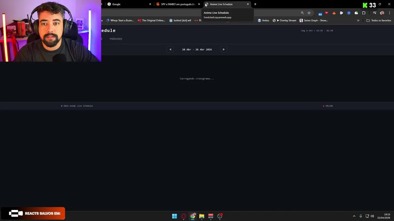The height and width of the screenshot is (221, 394).
Task: Close the SPY x FAMILY tab
Action: (x=199, y=4)
